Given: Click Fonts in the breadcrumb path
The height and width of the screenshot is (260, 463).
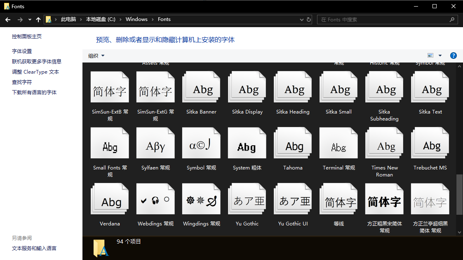Looking at the screenshot, I should pyautogui.click(x=164, y=19).
